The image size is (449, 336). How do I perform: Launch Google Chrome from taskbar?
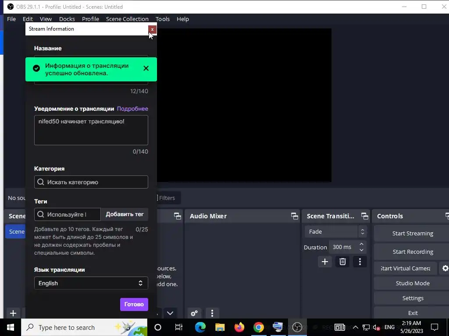[x=258, y=327]
